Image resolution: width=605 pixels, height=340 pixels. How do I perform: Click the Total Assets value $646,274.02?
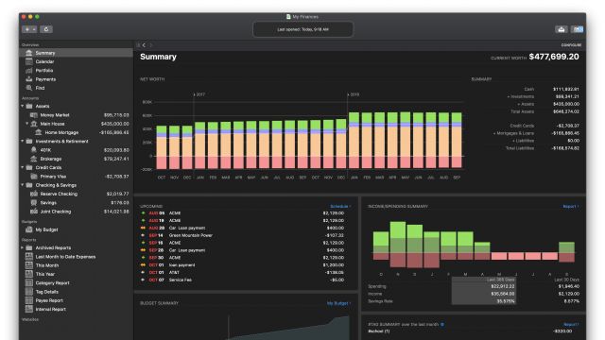coord(566,111)
